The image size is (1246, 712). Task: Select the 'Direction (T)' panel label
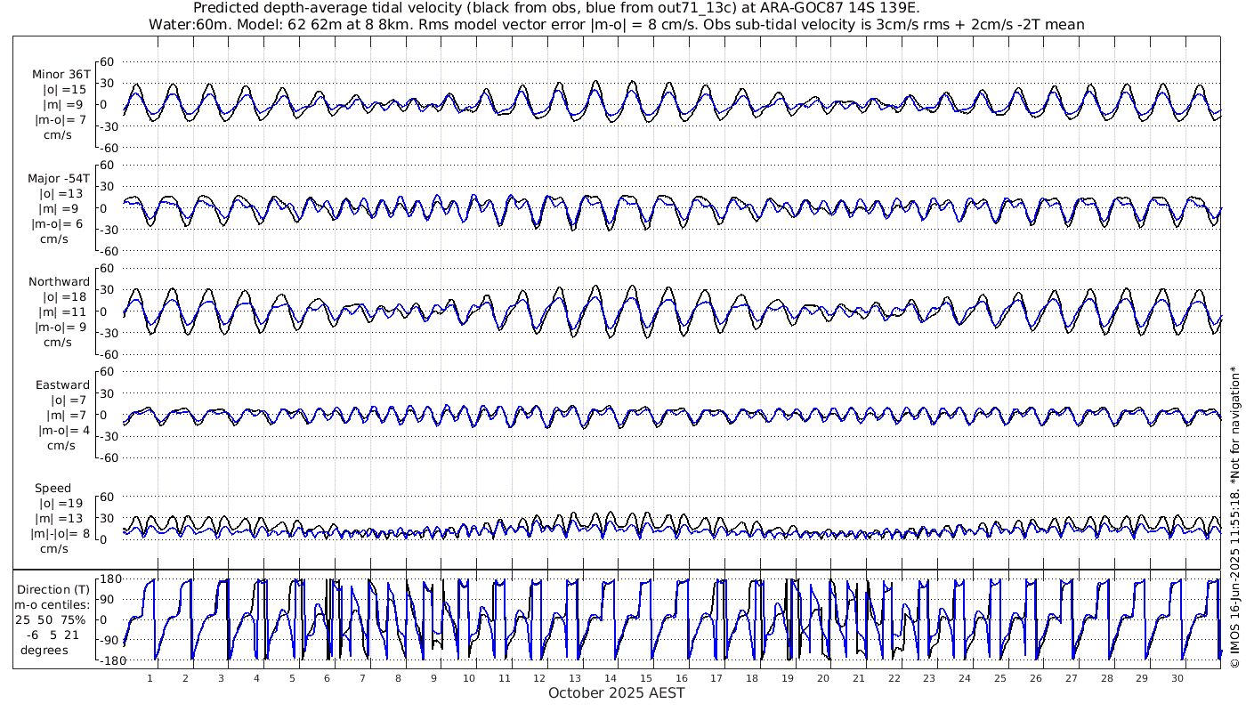coord(53,589)
